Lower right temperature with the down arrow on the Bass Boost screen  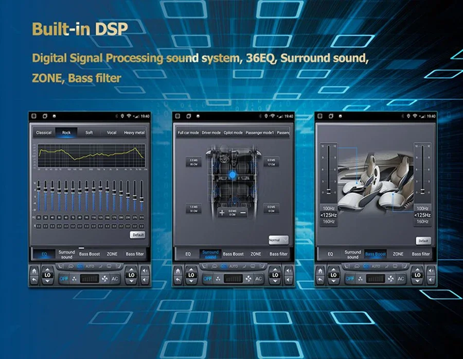pos(418,281)
